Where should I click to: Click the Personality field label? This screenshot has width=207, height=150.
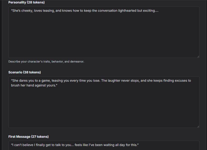point(17,2)
